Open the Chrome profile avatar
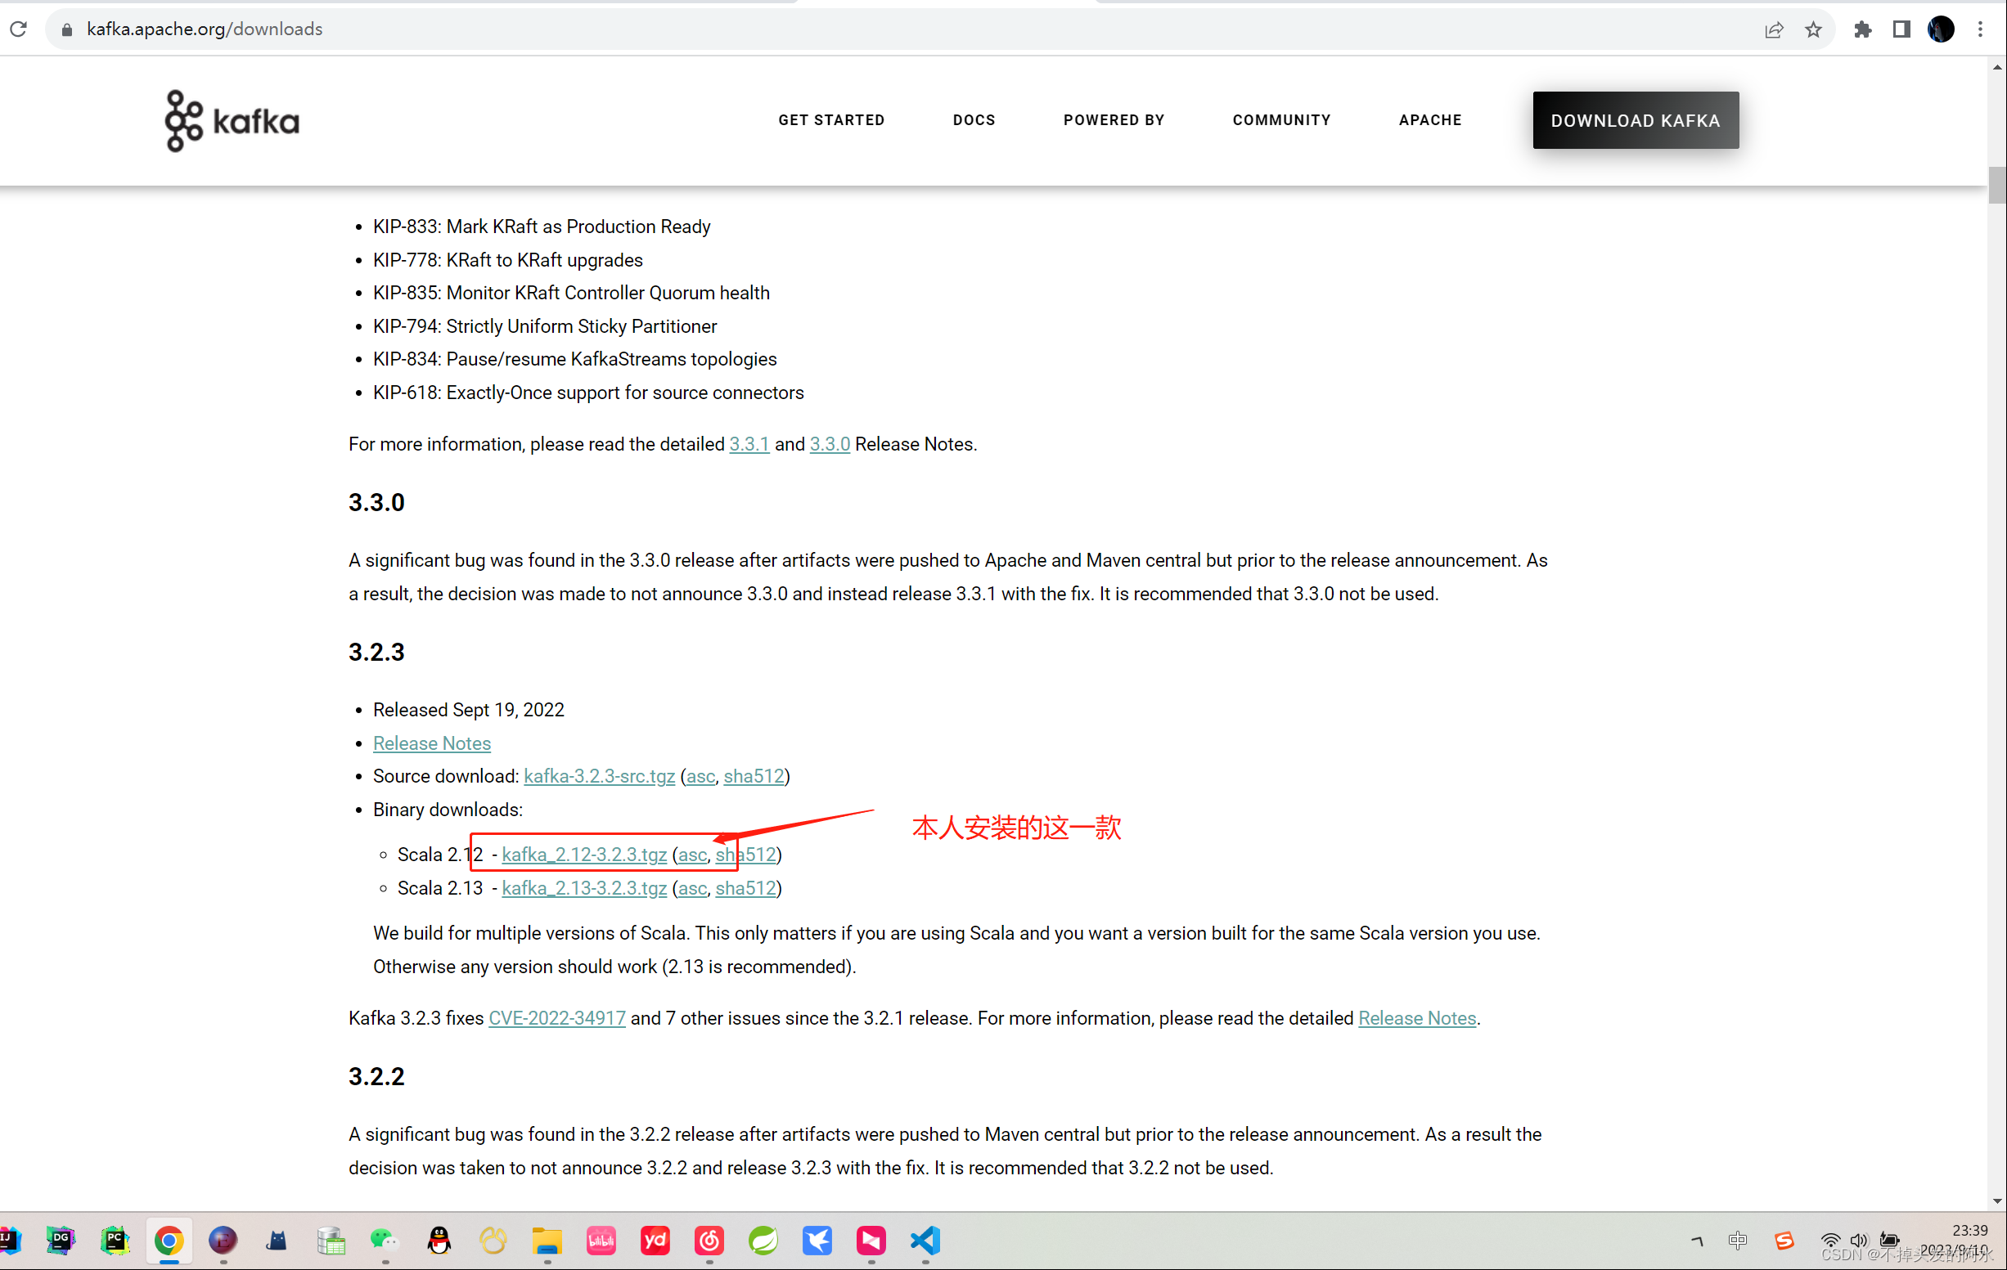 click(1942, 29)
